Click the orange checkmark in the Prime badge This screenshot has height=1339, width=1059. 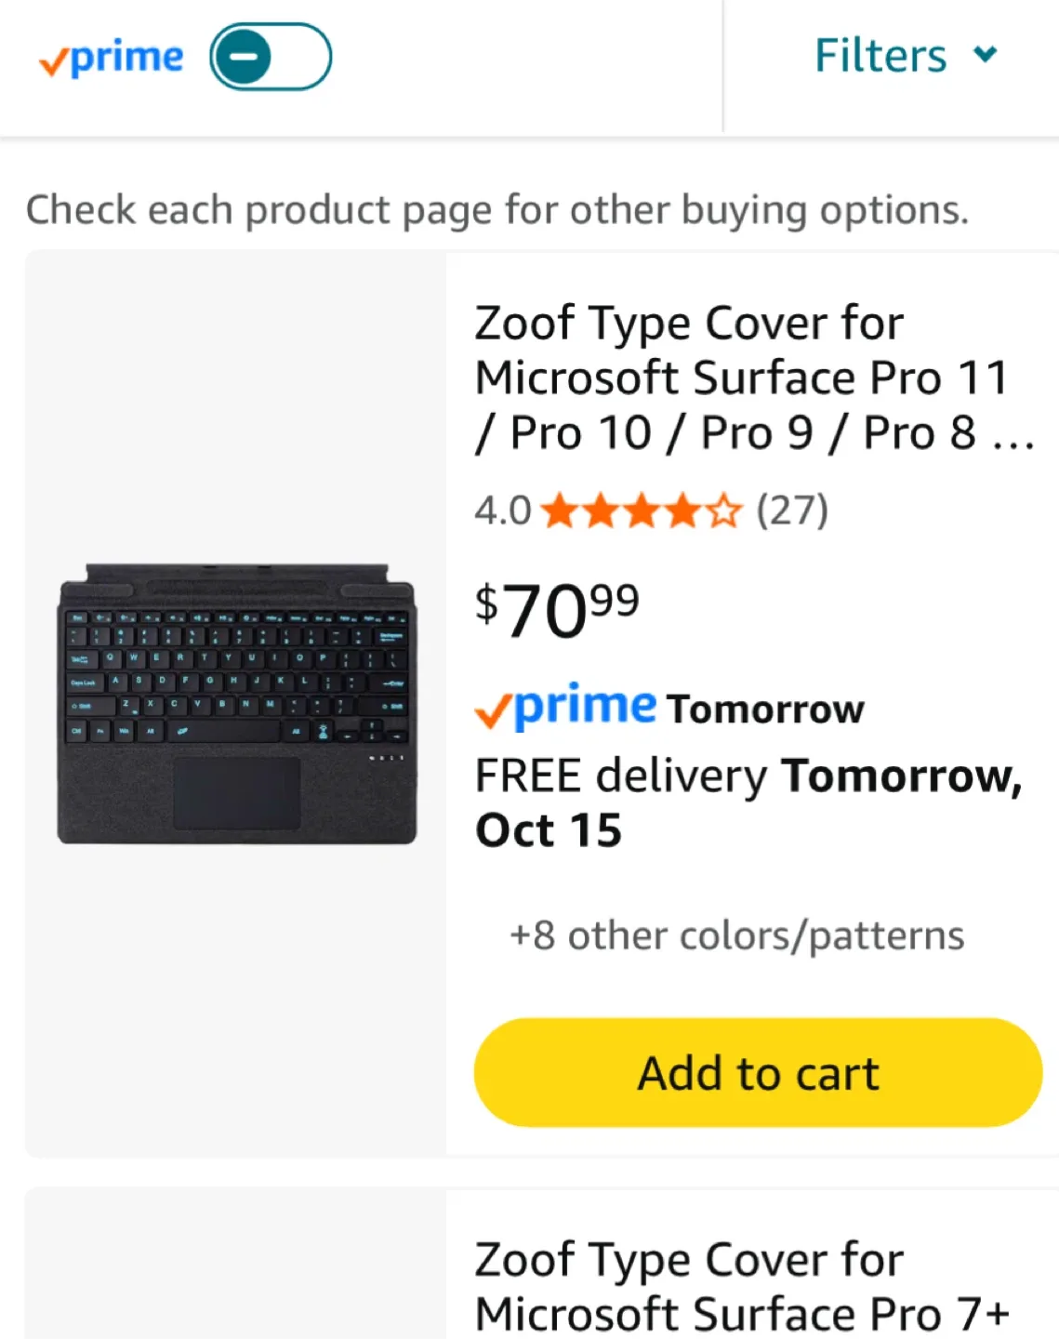(494, 712)
